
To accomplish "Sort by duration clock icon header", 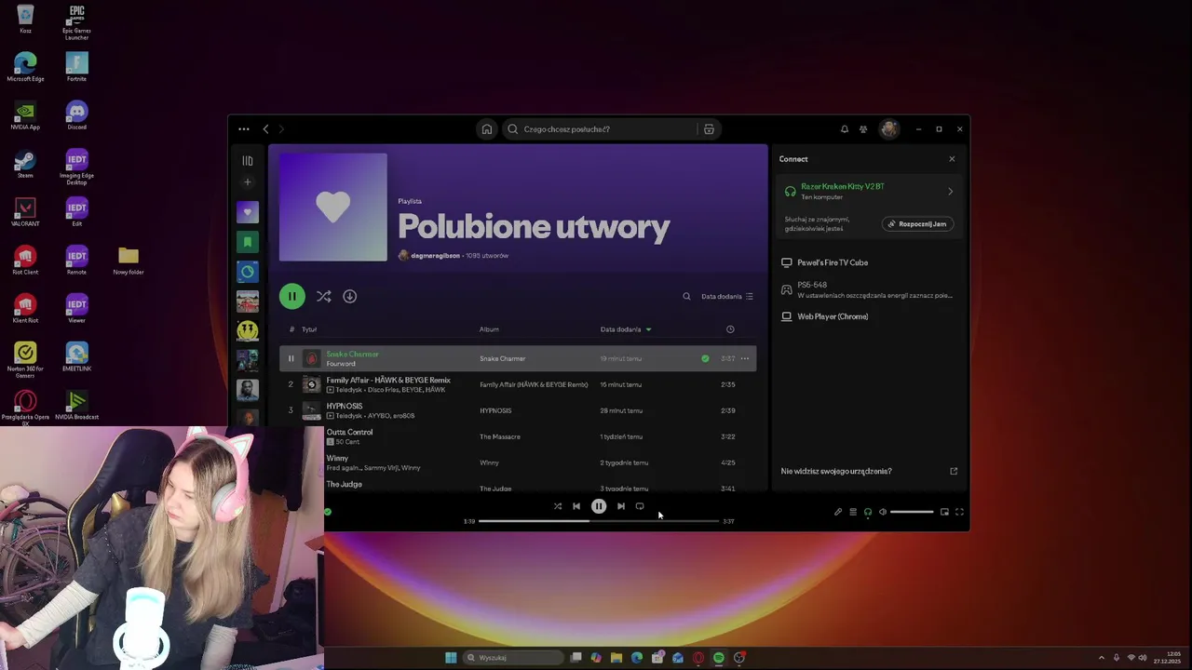I will [730, 329].
